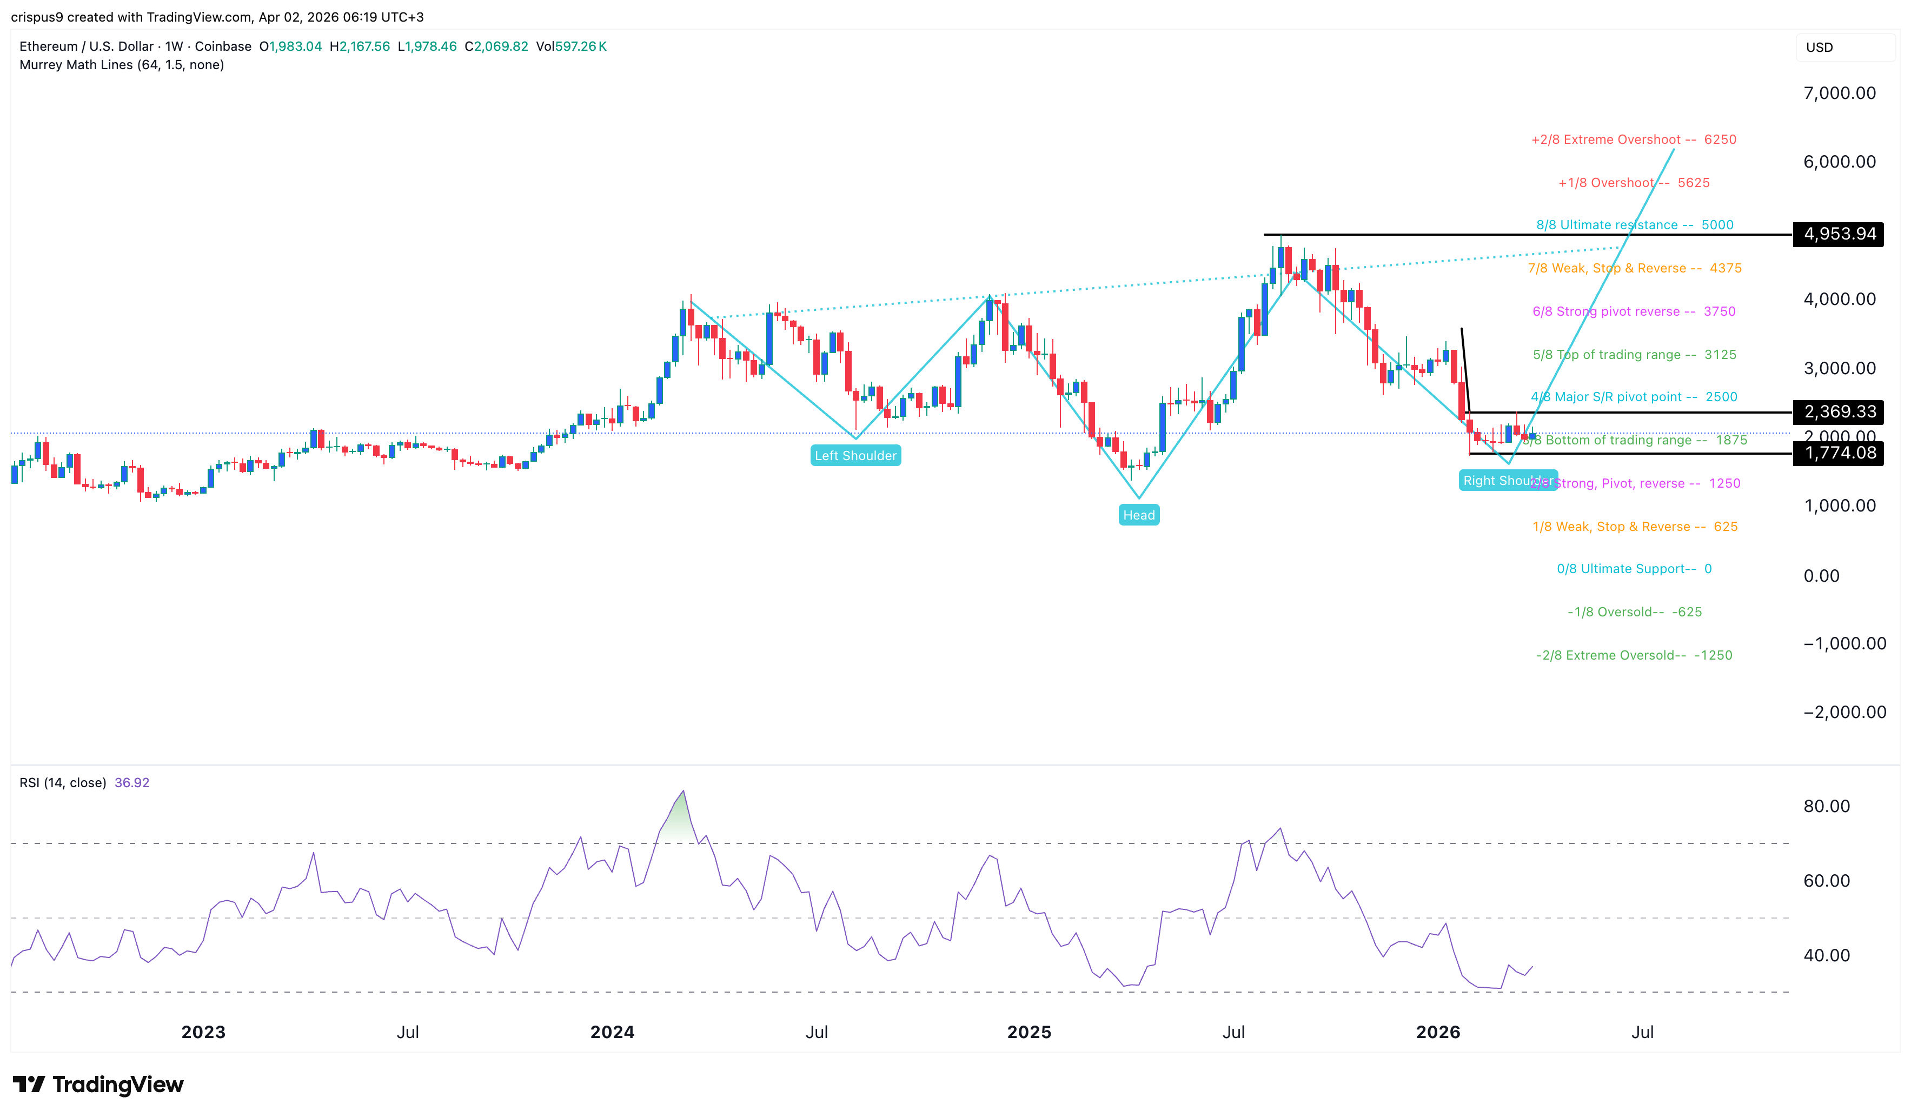
Task: Toggle the Head pattern label on chart
Action: tap(1139, 514)
